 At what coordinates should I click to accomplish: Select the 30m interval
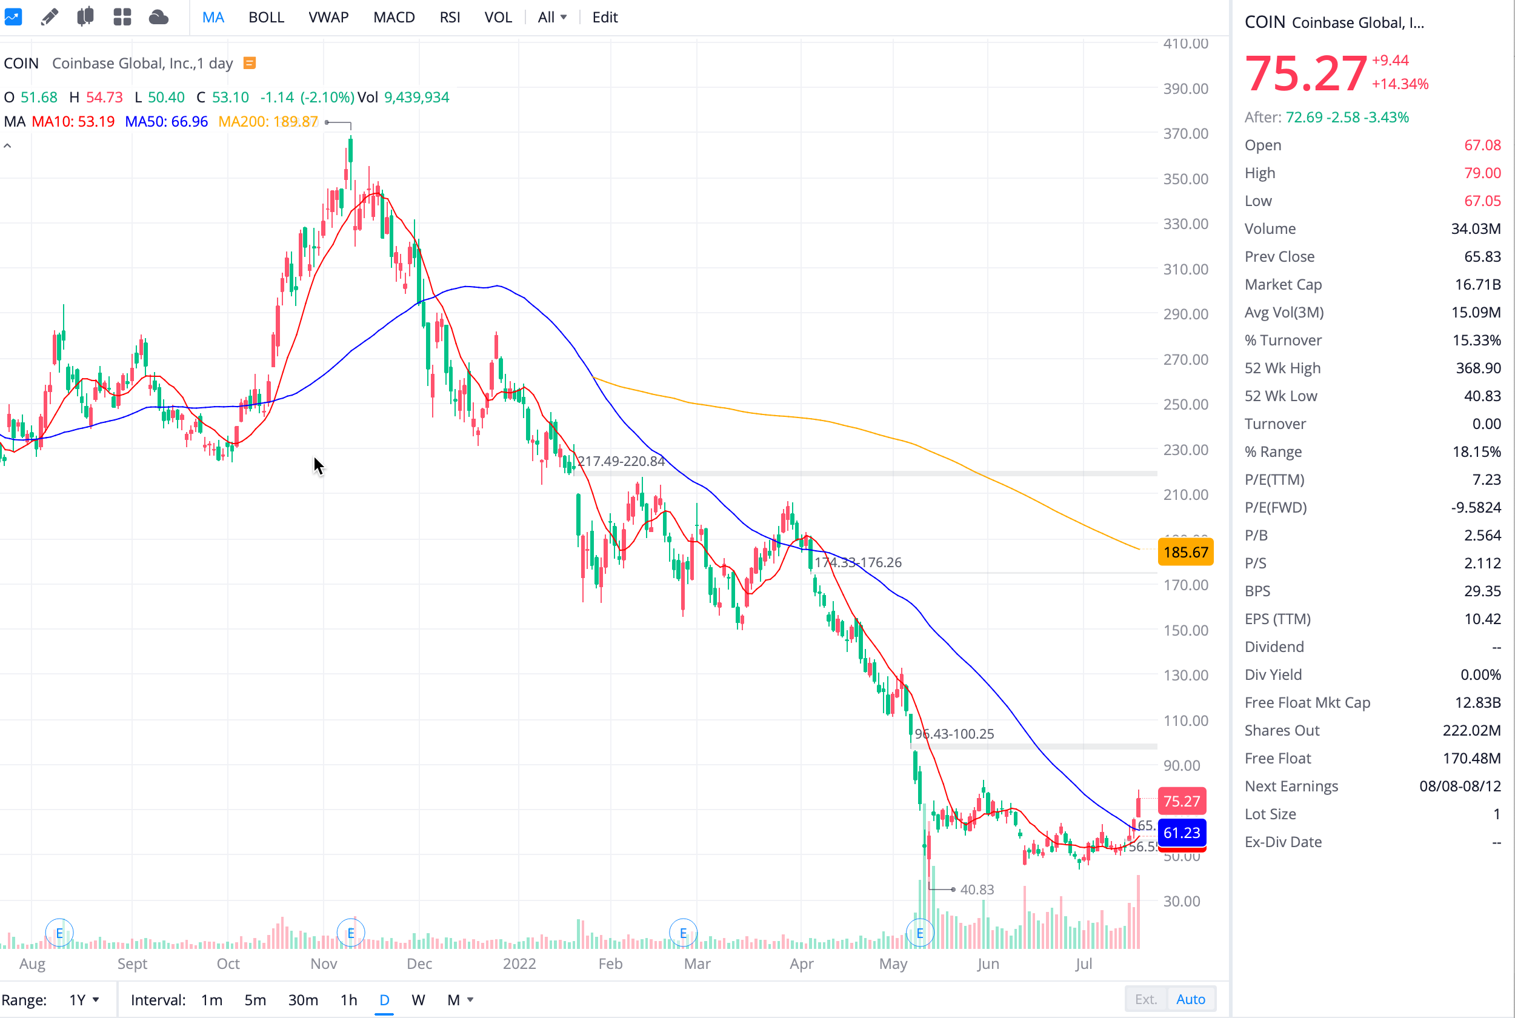click(x=302, y=999)
